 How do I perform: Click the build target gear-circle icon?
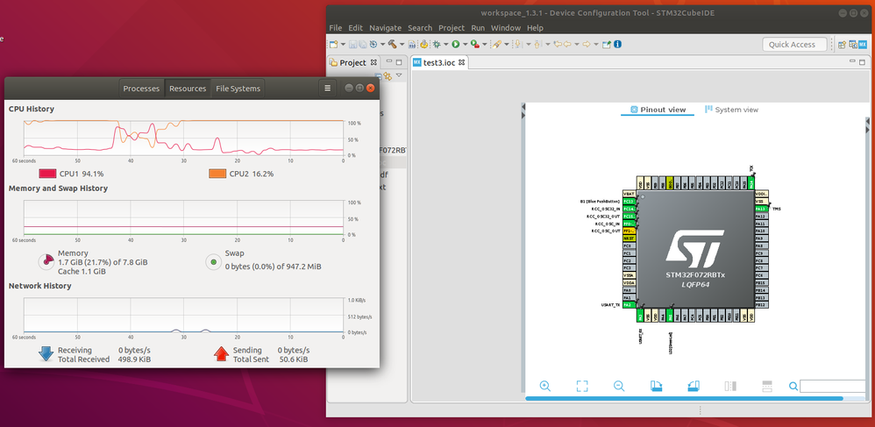point(373,44)
